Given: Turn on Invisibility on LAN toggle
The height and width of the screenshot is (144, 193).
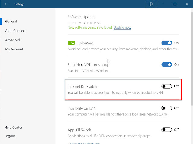Looking at the screenshot, I should click(x=167, y=108).
